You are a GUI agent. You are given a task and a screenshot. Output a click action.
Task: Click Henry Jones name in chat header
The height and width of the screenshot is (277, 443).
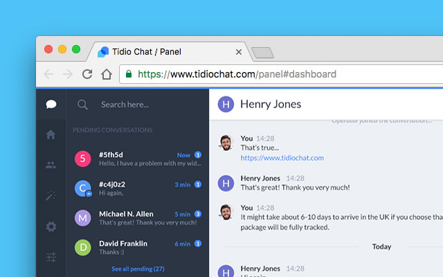click(271, 105)
